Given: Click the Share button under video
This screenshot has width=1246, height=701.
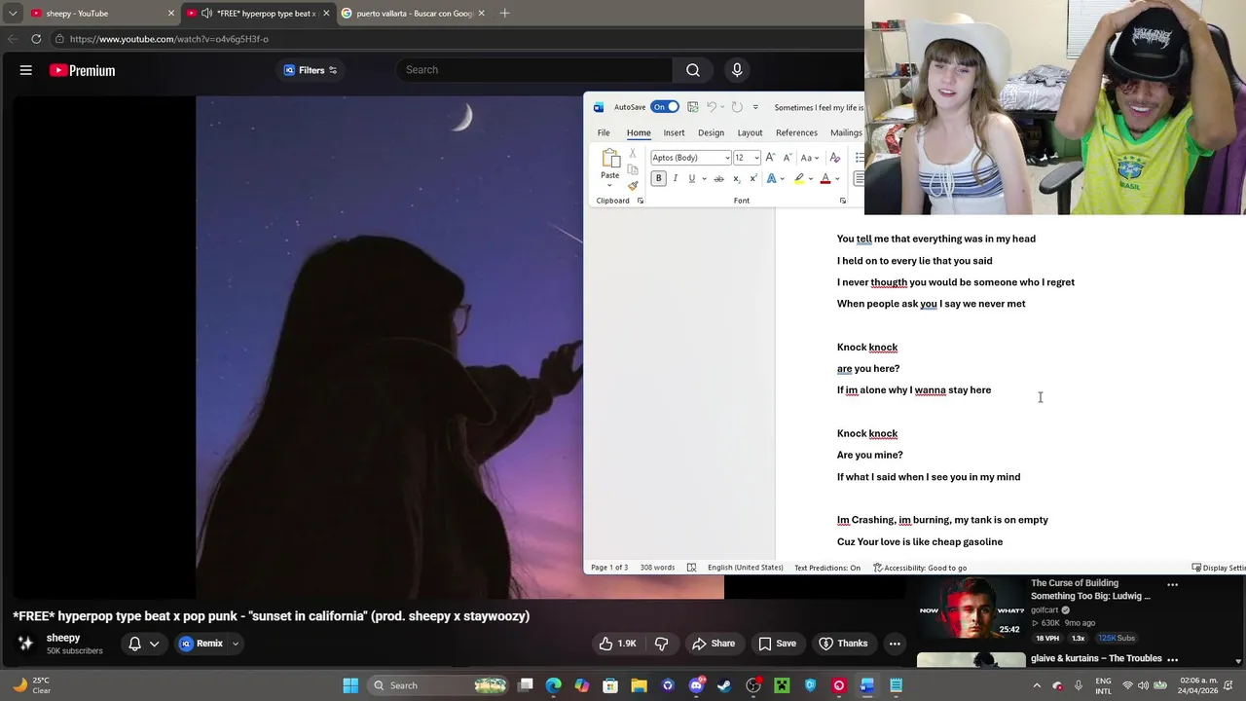Looking at the screenshot, I should 714,644.
